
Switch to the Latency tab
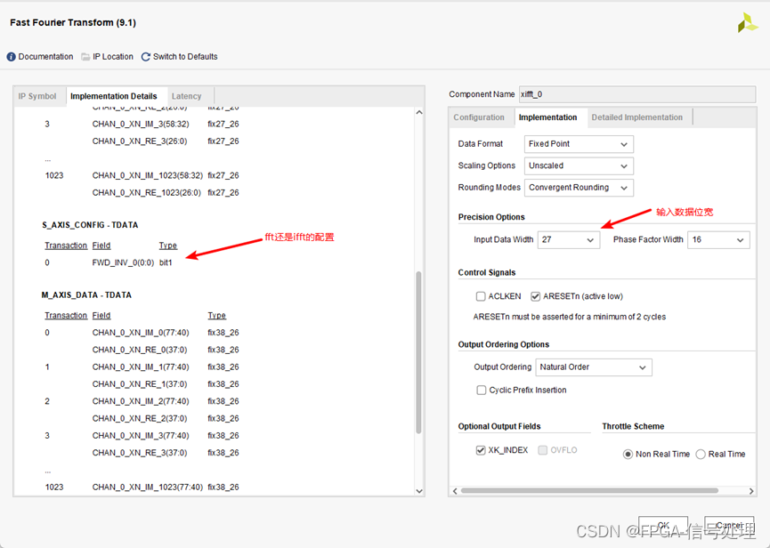coord(187,96)
